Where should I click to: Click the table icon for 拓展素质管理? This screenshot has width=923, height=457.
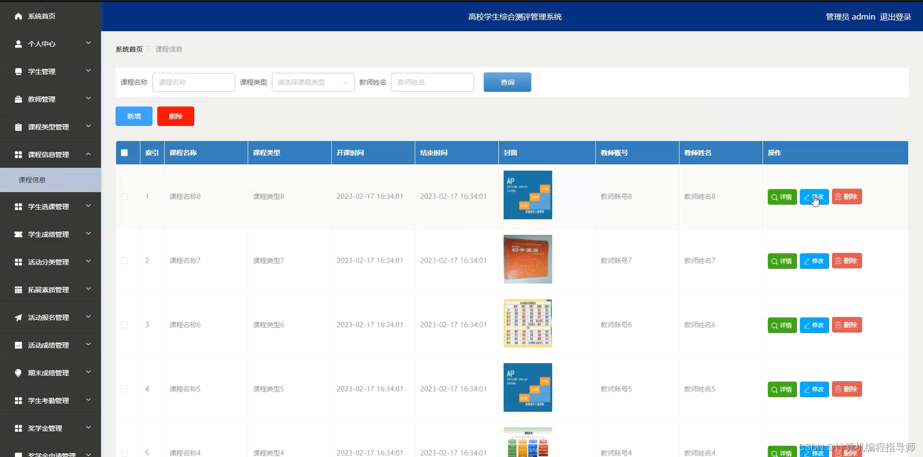click(x=19, y=290)
